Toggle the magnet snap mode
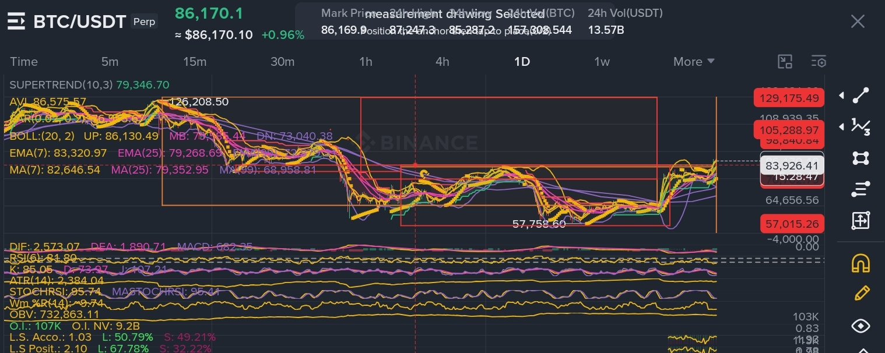This screenshot has height=353, width=885. coord(861,263)
